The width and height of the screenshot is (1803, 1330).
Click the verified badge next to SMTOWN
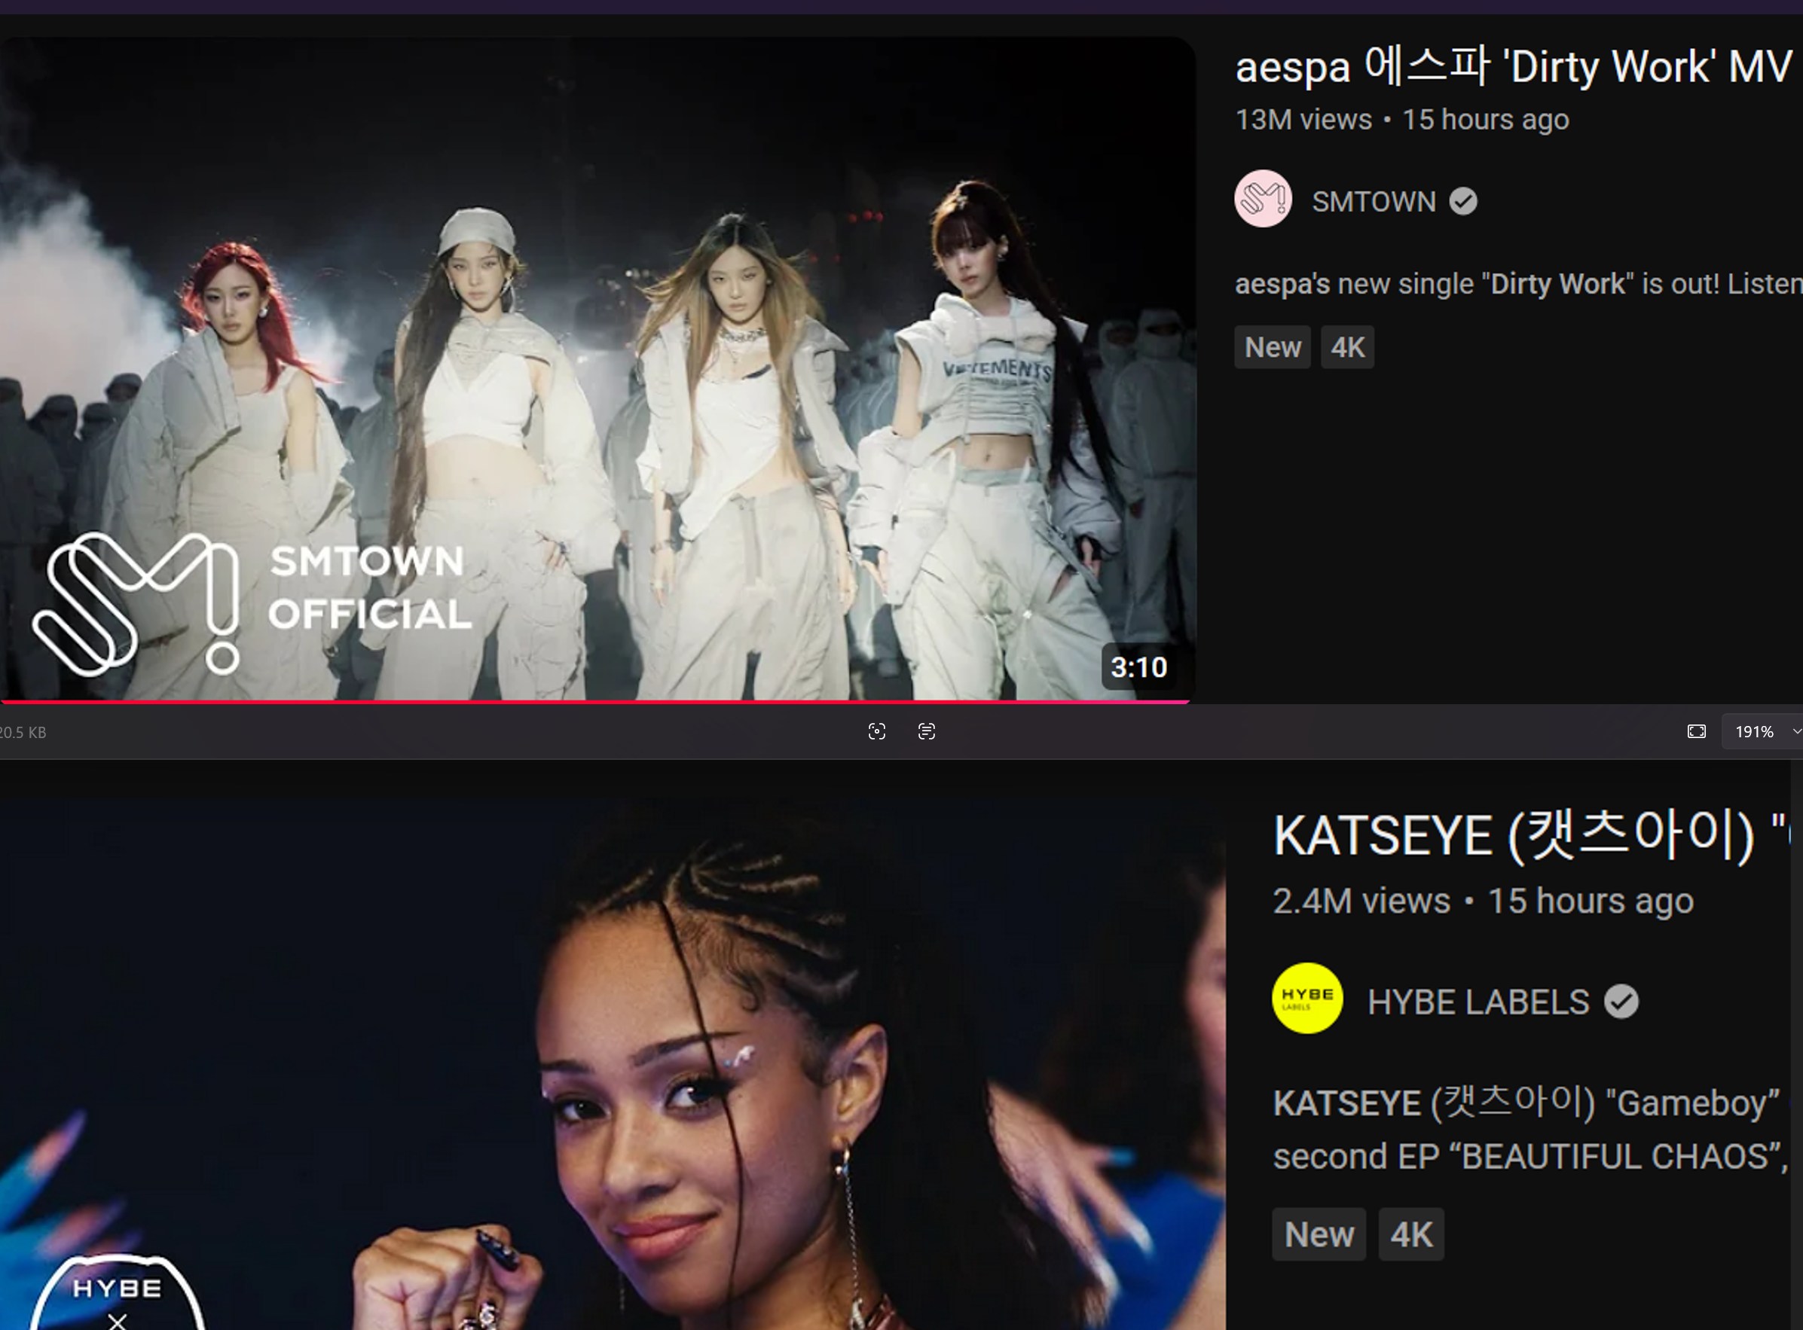coord(1463,201)
